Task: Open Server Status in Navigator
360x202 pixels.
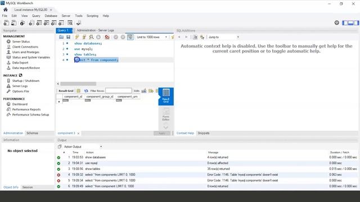Action: pyautogui.click(x=21, y=42)
